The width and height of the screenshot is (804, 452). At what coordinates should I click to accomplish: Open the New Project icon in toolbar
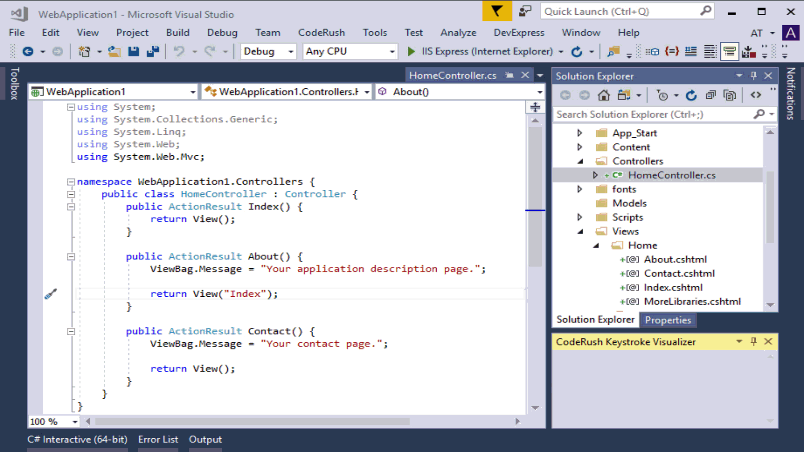85,51
